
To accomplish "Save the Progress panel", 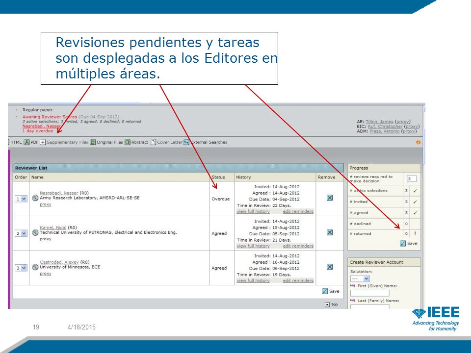I will point(409,244).
